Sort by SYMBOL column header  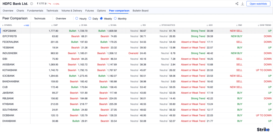tap(8, 25)
